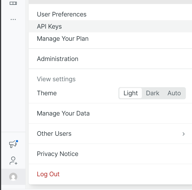The height and width of the screenshot is (190, 192).
Task: Open the megaphone announcements icon
Action: coord(13,144)
